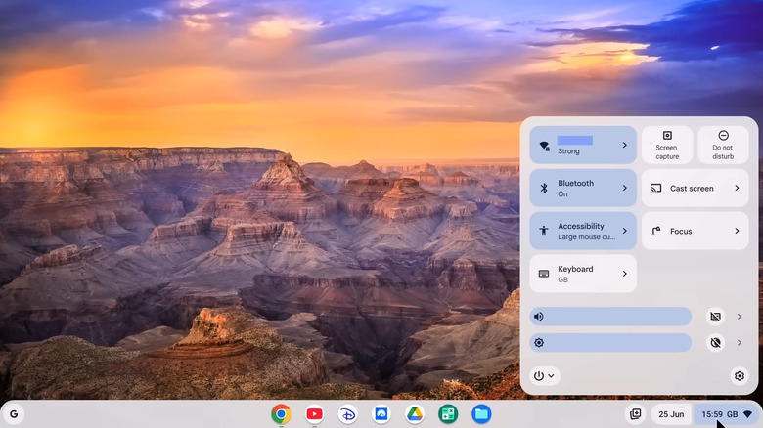Toggle Do not disturb
763x428 pixels.
tap(723, 145)
